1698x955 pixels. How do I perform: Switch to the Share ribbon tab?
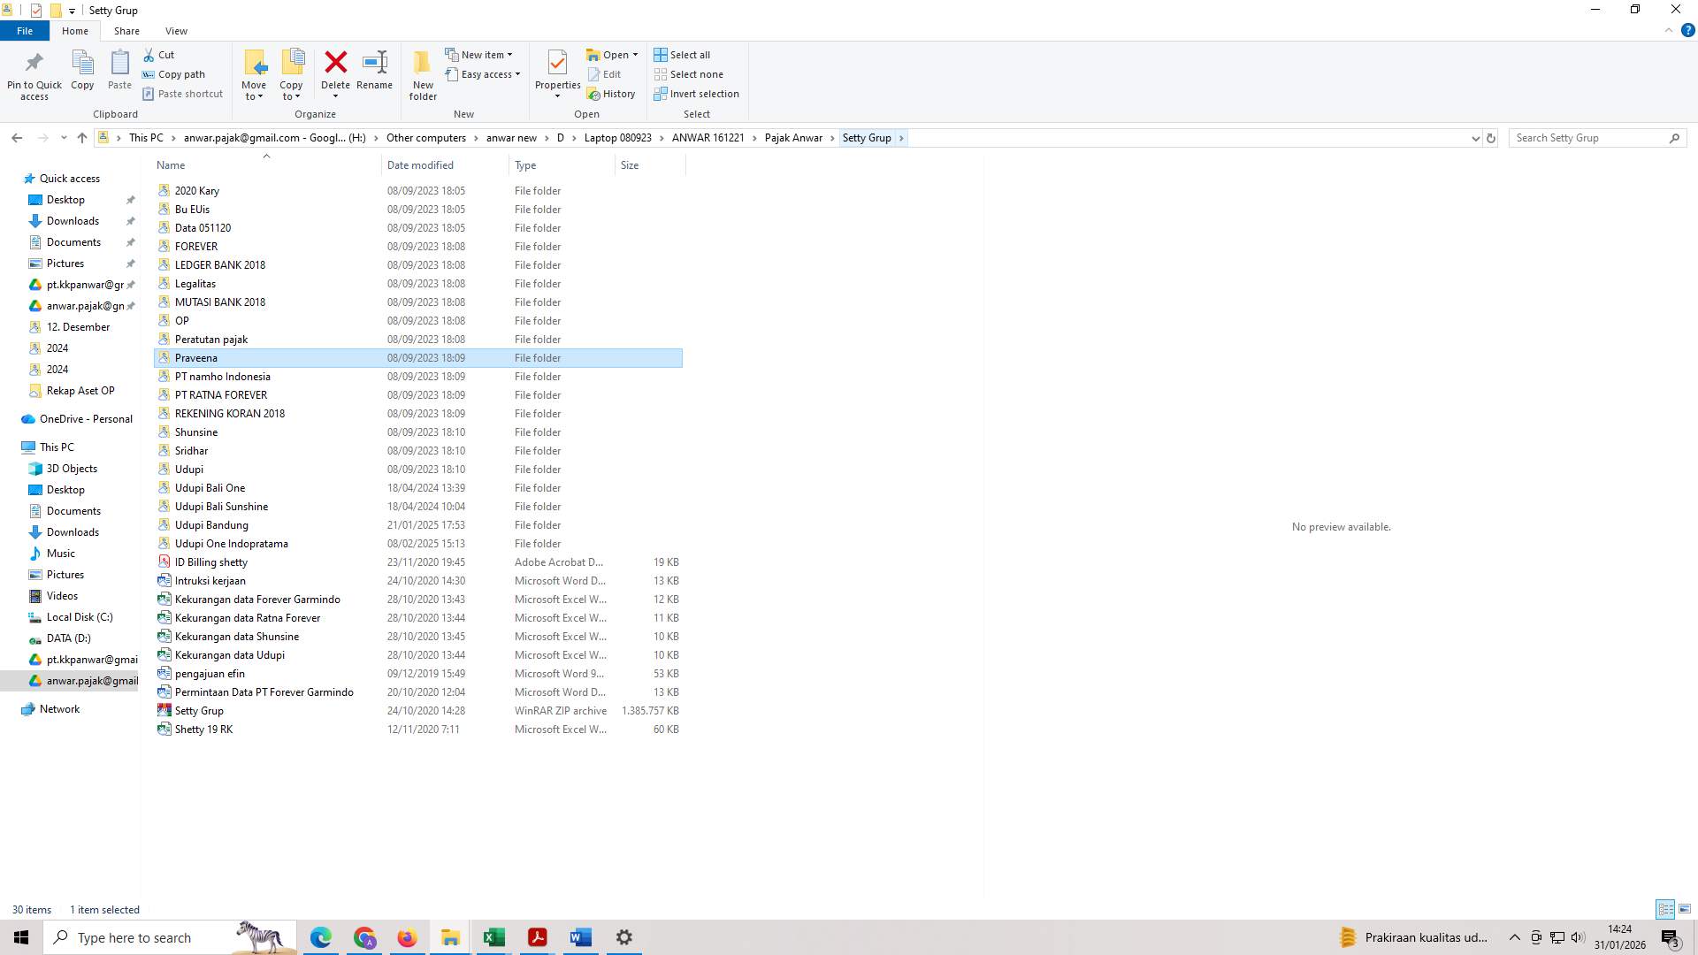pyautogui.click(x=126, y=30)
